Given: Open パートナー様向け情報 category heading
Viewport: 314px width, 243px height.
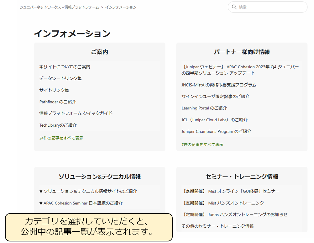Looking at the screenshot, I should (x=242, y=52).
